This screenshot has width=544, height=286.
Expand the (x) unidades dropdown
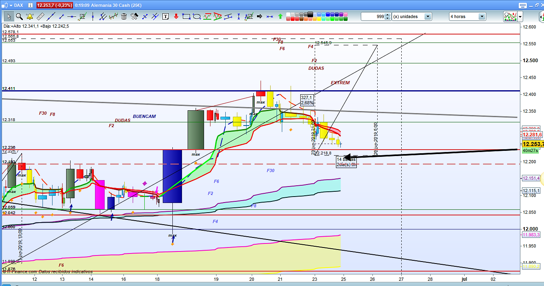(x=428, y=16)
